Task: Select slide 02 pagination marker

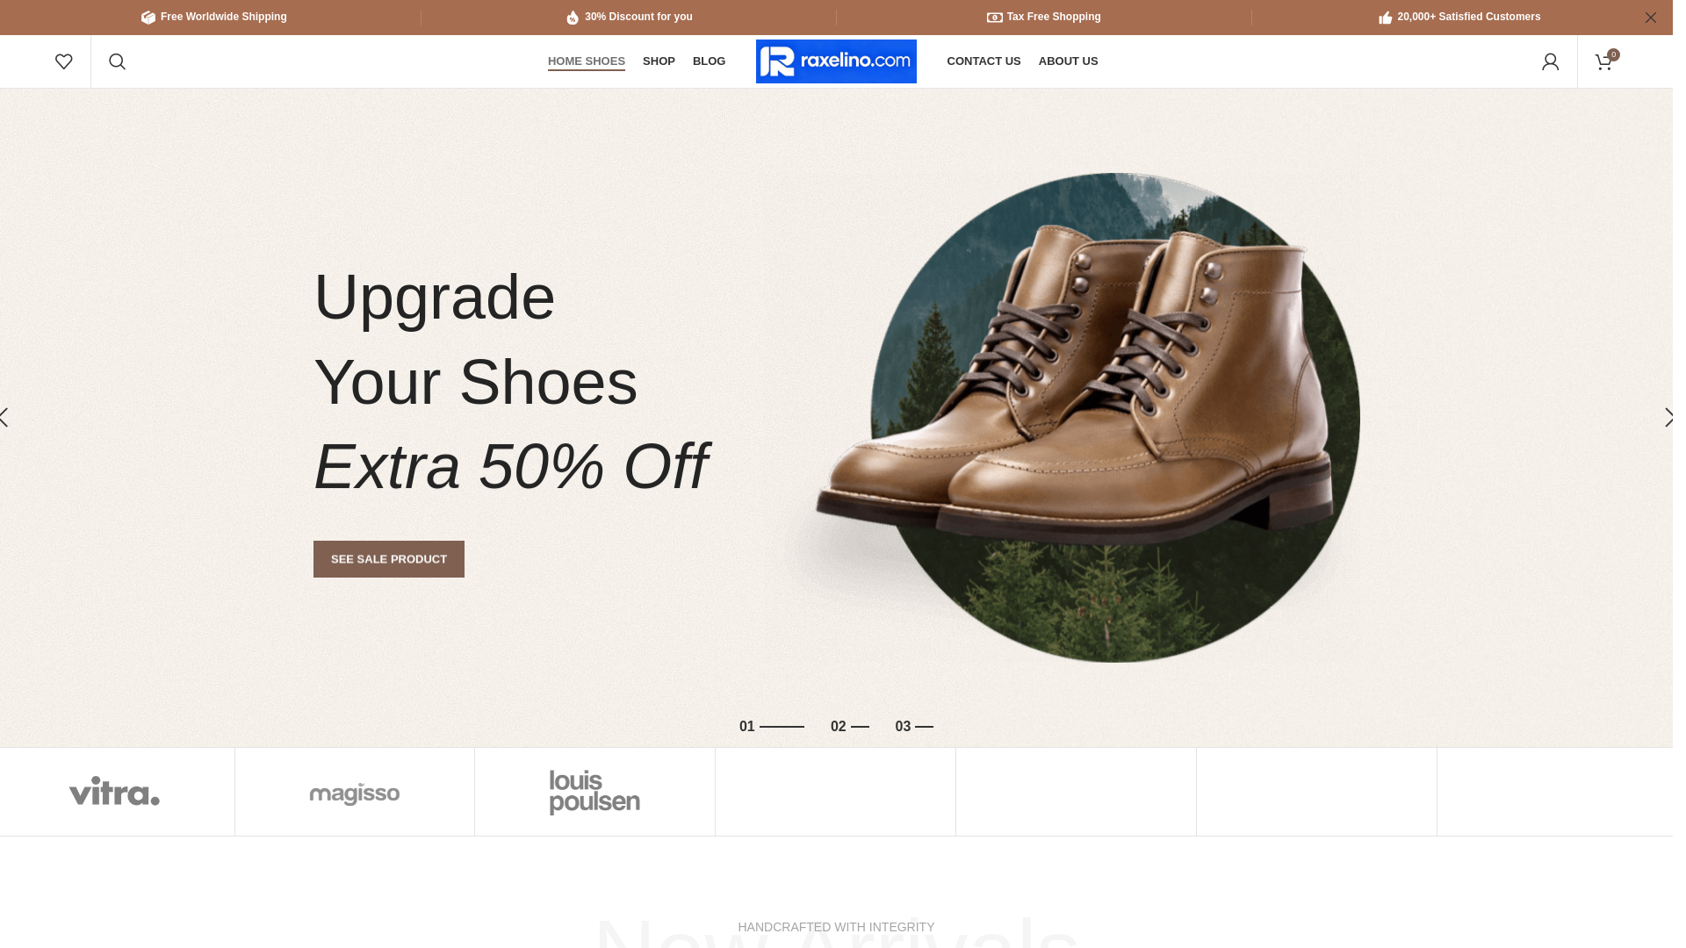Action: [850, 727]
